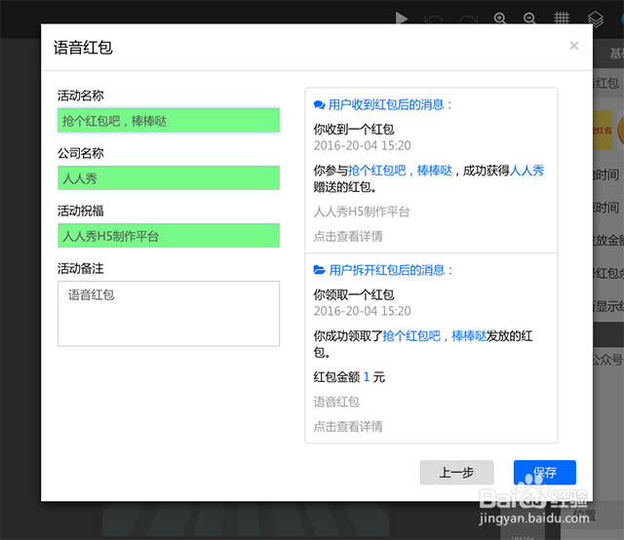
Task: Click the play preview icon in top toolbar
Action: coord(402,19)
